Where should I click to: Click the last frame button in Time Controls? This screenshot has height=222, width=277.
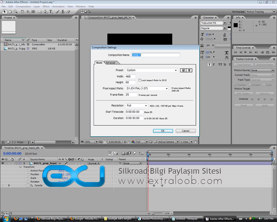pos(256,52)
